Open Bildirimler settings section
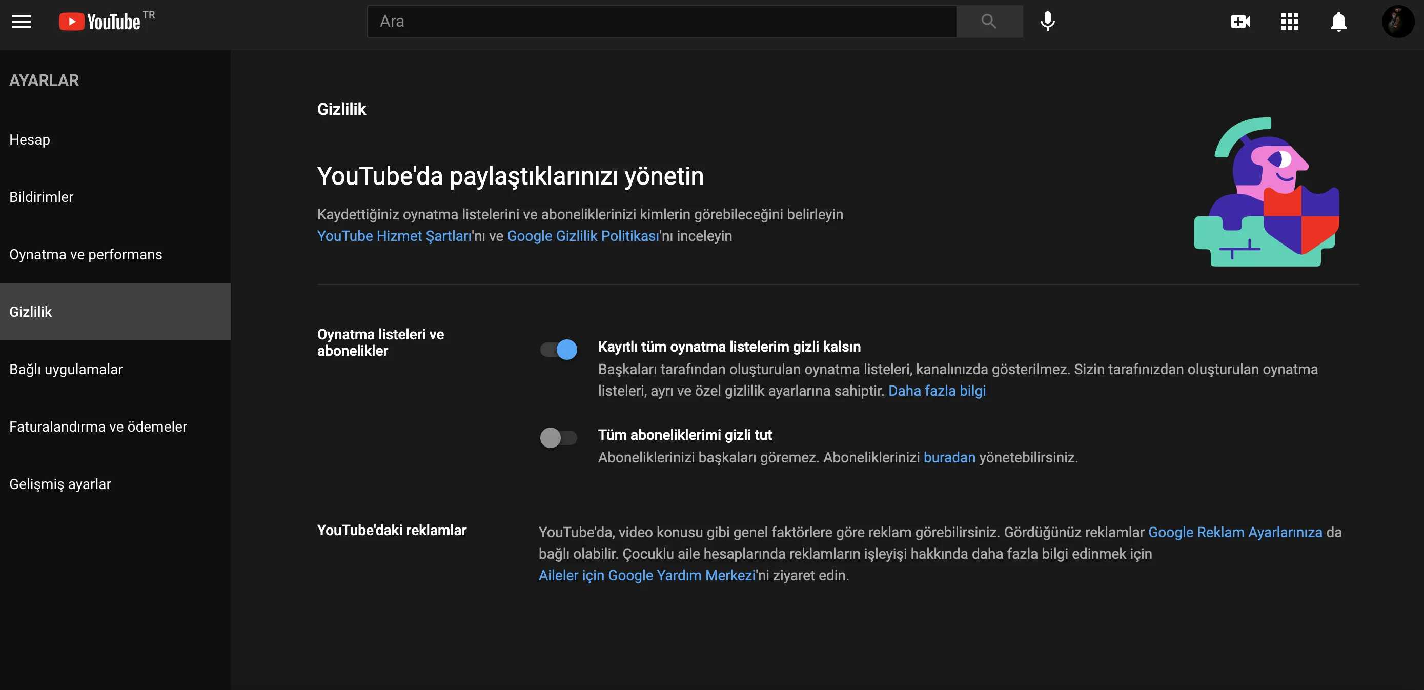The image size is (1424, 690). click(x=42, y=197)
